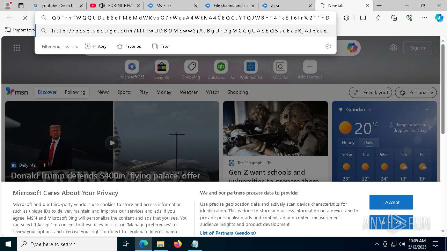Filter search by History

(96, 46)
